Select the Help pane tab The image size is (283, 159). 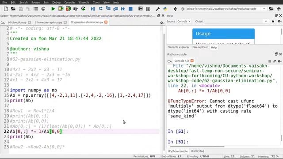click(214, 47)
